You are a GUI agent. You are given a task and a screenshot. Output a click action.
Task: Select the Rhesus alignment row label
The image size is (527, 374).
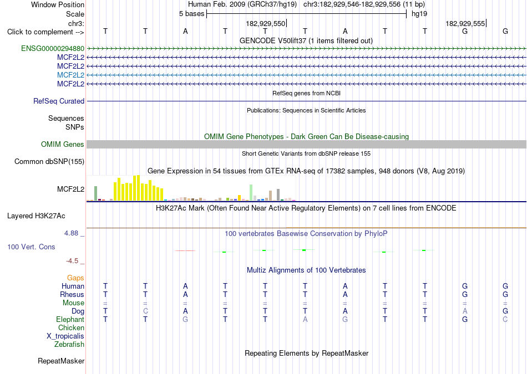click(72, 294)
